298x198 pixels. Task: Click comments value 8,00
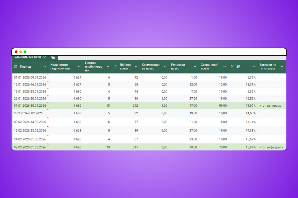coord(164,147)
